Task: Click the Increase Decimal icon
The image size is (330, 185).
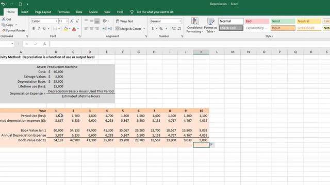Action: (174, 29)
